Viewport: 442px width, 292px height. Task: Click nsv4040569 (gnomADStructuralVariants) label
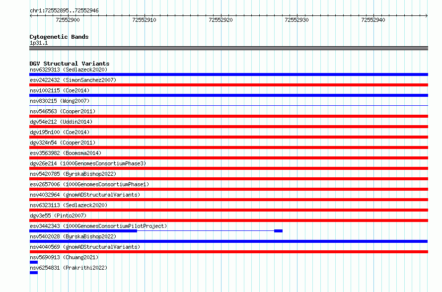(x=85, y=247)
